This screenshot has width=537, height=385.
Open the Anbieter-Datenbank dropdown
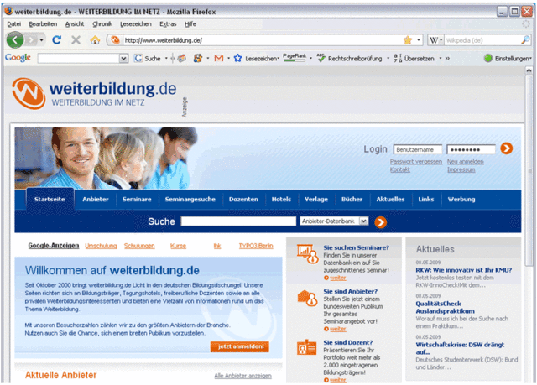tap(363, 221)
